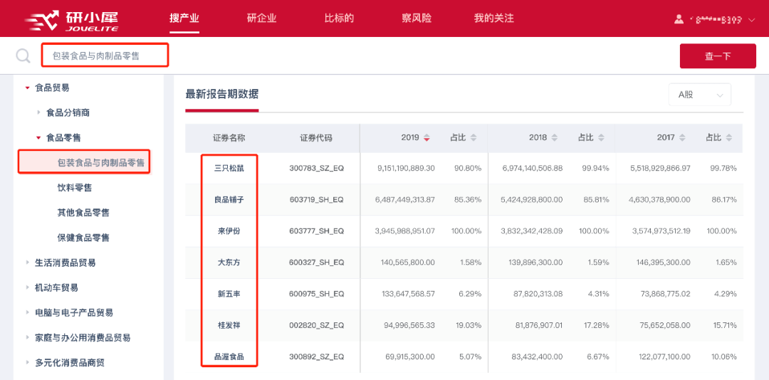Image resolution: width=769 pixels, height=380 pixels.
Task: Switch to the 察风险 tab
Action: click(x=417, y=19)
